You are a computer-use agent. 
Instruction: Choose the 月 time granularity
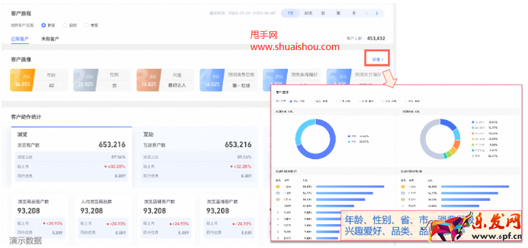pyautogui.click(x=354, y=14)
